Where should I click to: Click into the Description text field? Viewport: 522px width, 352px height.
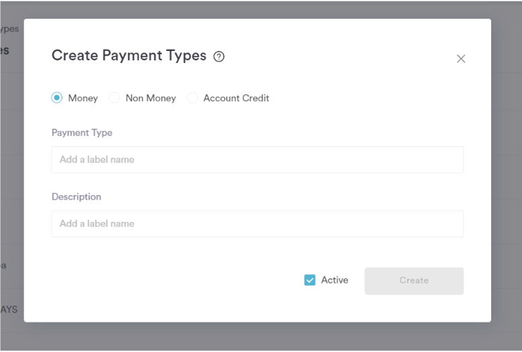[x=257, y=224]
